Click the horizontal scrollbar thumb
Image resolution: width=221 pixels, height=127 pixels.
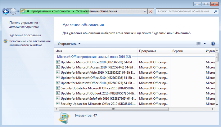[x=114, y=109]
